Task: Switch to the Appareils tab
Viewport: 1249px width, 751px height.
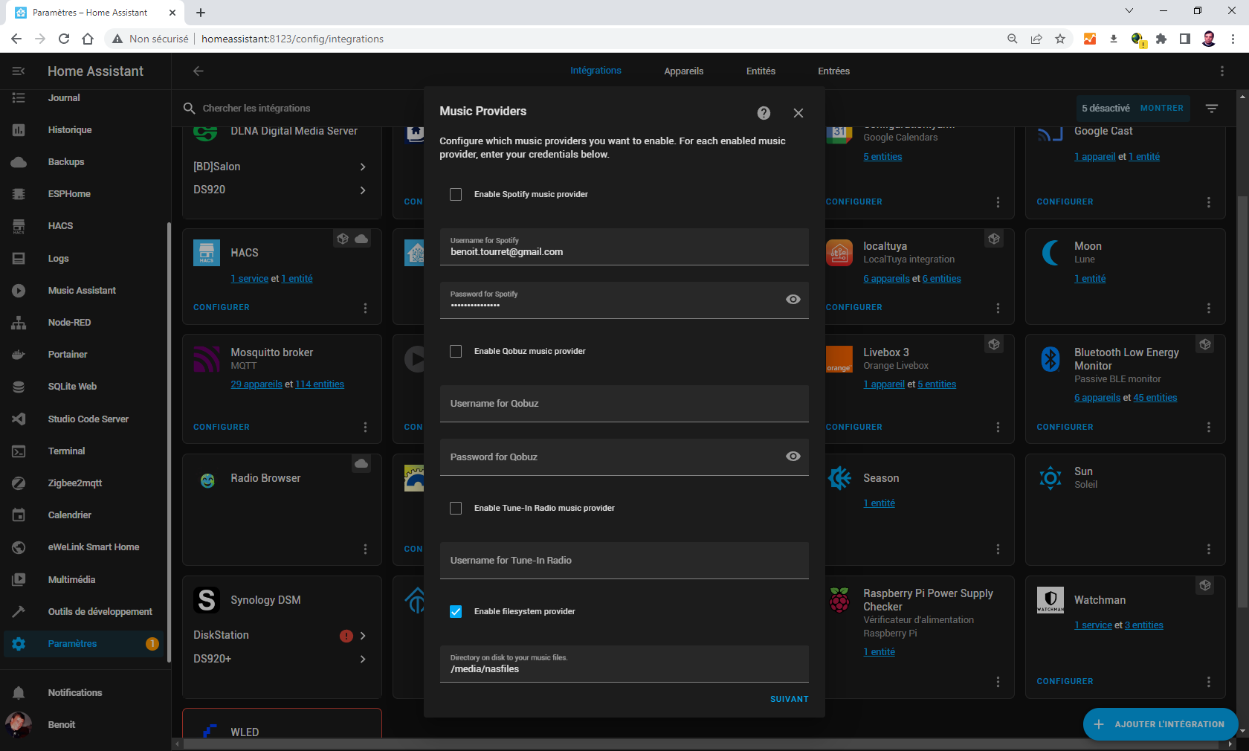Action: pyautogui.click(x=684, y=71)
